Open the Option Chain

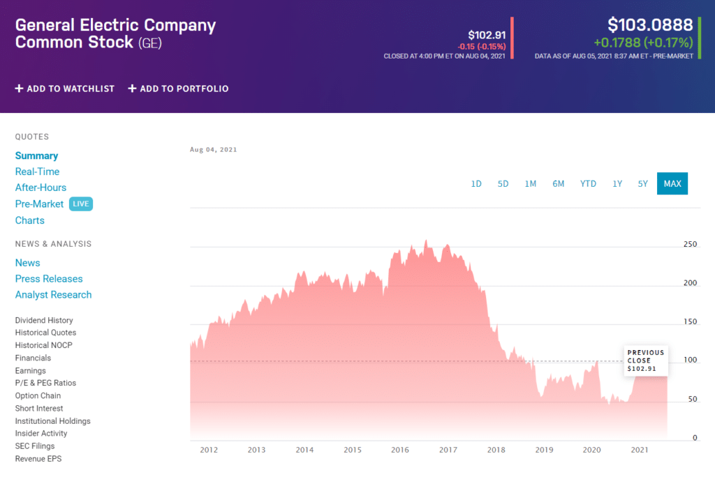pos(38,395)
